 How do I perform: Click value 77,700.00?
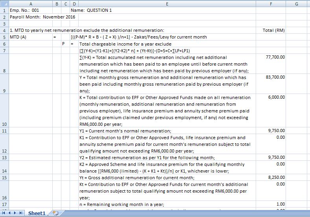[271, 64]
